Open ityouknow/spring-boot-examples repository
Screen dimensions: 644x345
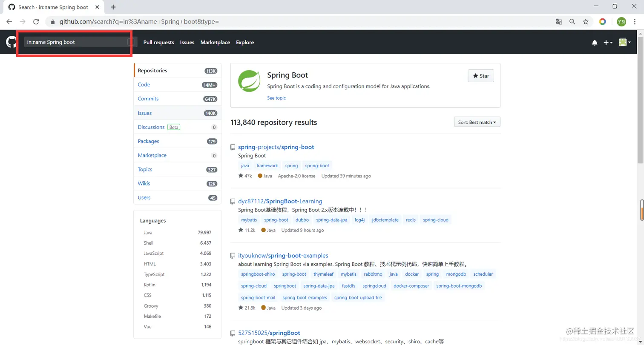coord(283,256)
